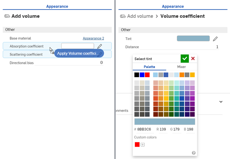The width and height of the screenshot is (230, 159).
Task: Pick light sky blue swatch top row
Action: pos(155,75)
